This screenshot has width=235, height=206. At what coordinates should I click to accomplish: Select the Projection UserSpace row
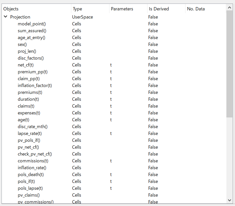(114, 17)
